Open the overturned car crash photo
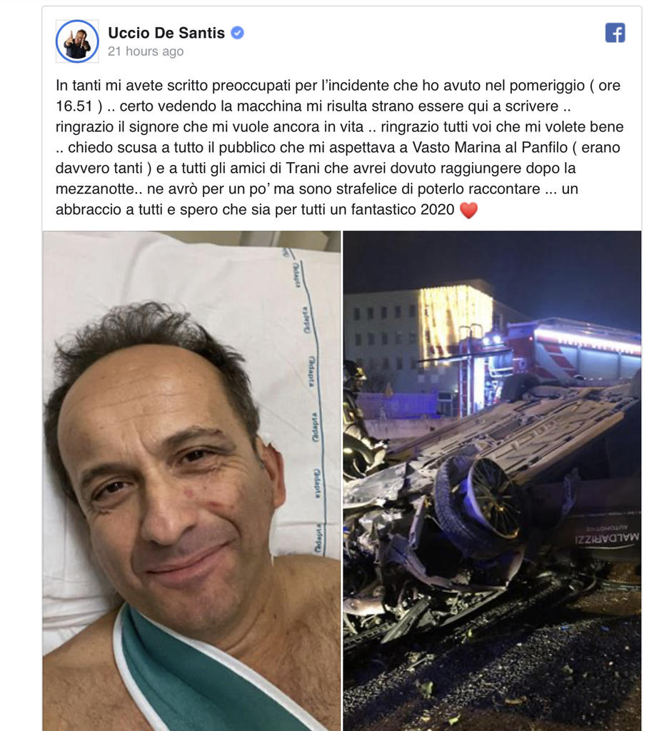 (492, 480)
